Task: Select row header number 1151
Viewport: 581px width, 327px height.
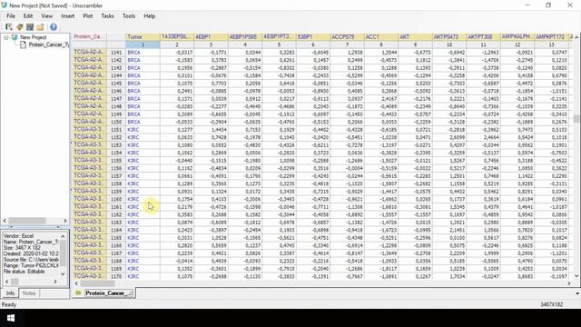Action: (116, 130)
